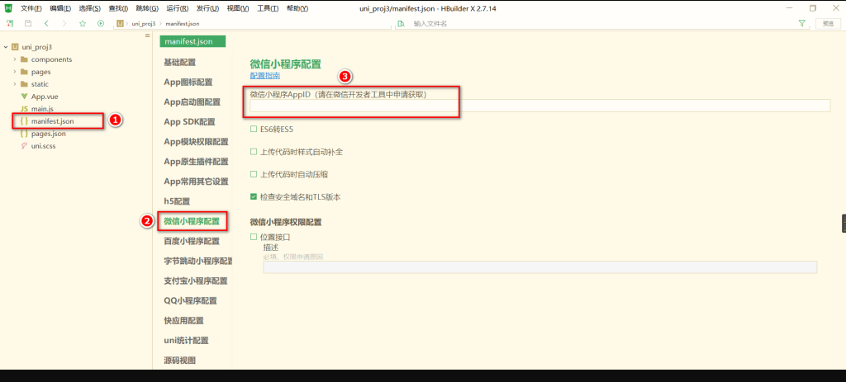Open 支付宝小程序配置 section

pyautogui.click(x=195, y=281)
